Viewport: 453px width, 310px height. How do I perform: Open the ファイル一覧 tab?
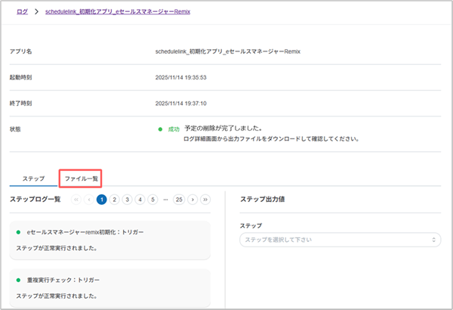coord(81,178)
